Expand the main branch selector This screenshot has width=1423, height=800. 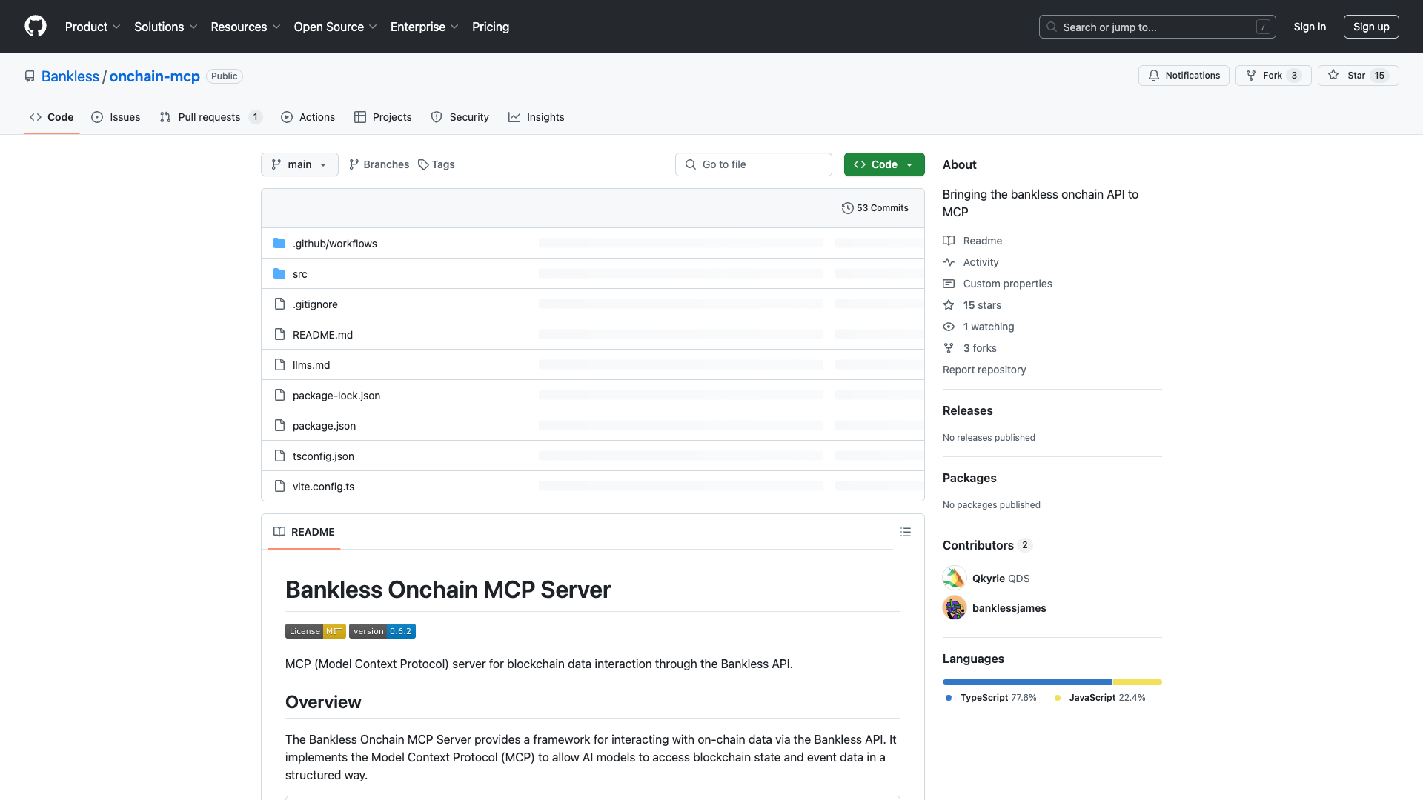point(299,164)
